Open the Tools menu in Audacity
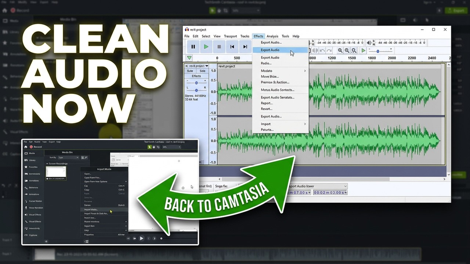 click(285, 36)
